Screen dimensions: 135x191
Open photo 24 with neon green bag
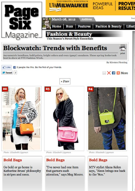(107, 118)
